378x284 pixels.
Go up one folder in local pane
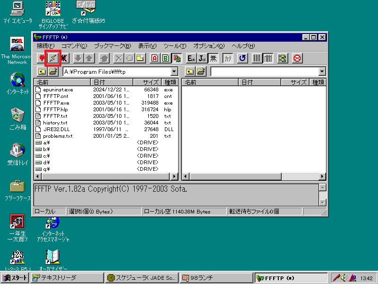click(42, 71)
